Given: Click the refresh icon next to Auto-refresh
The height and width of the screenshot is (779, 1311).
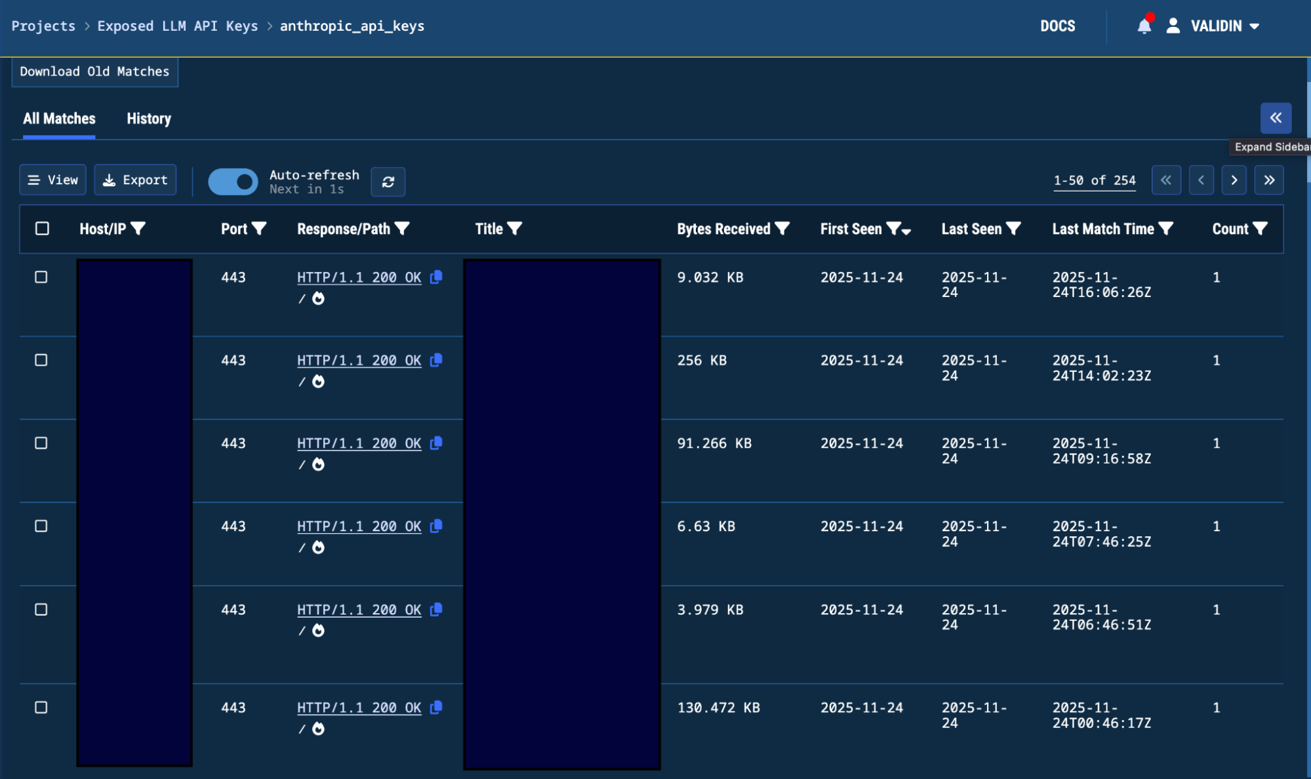Looking at the screenshot, I should [x=388, y=182].
